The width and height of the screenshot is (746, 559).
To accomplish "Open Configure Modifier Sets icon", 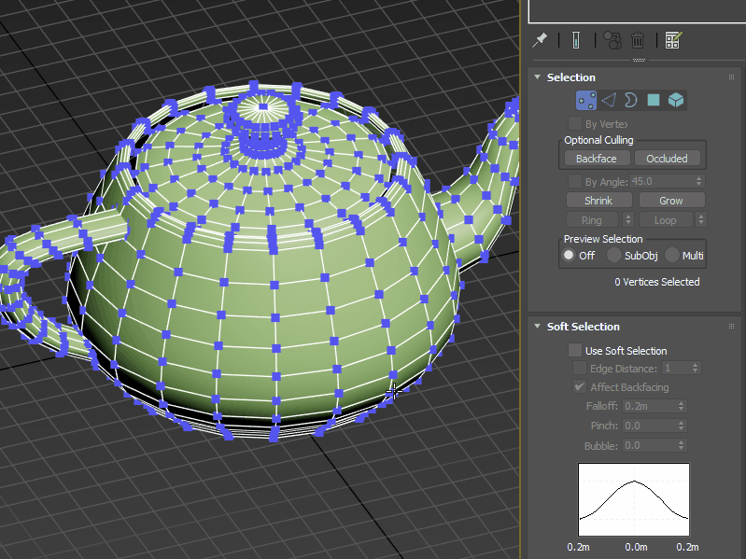I will click(x=673, y=40).
